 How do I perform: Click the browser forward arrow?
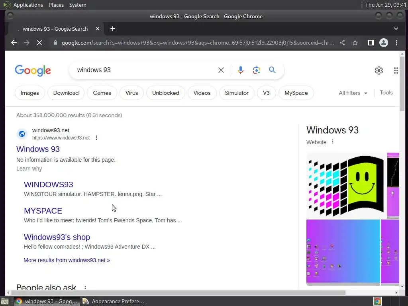(27, 43)
